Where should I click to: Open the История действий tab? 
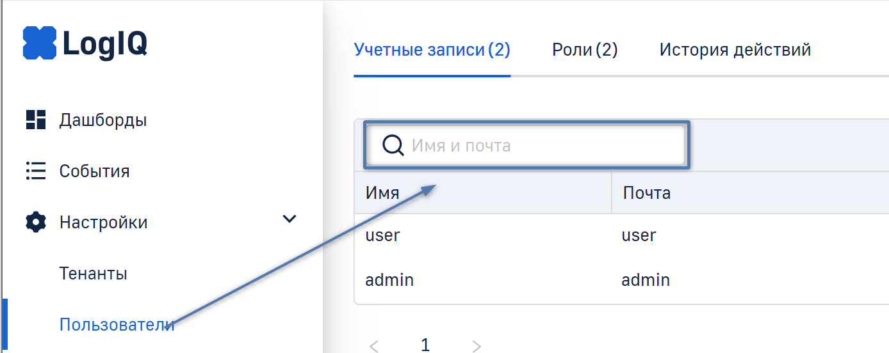[735, 50]
